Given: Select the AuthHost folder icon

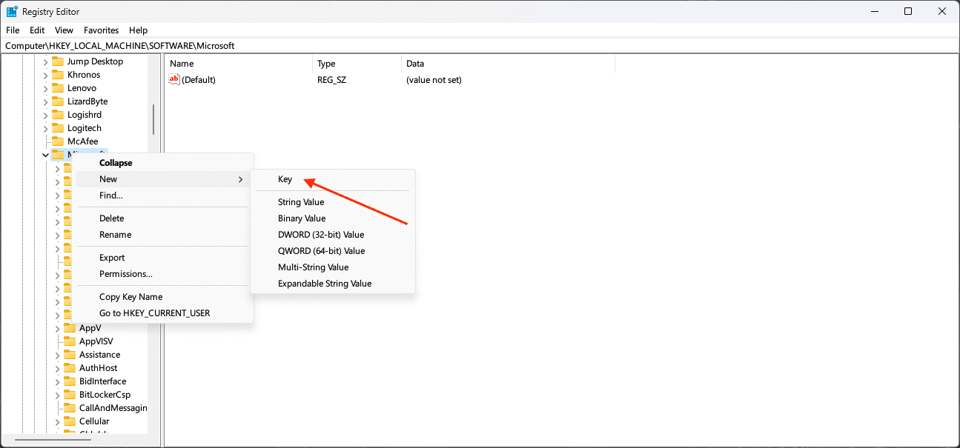Looking at the screenshot, I should pos(70,368).
